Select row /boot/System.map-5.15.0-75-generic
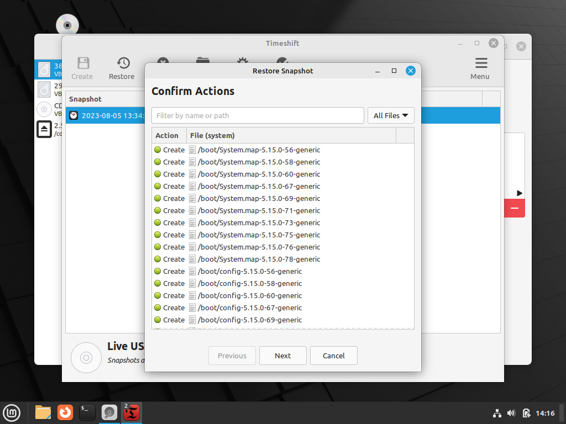566x424 pixels. point(282,235)
